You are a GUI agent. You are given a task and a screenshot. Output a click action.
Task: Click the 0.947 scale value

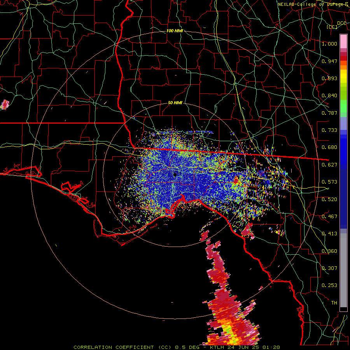[329, 61]
